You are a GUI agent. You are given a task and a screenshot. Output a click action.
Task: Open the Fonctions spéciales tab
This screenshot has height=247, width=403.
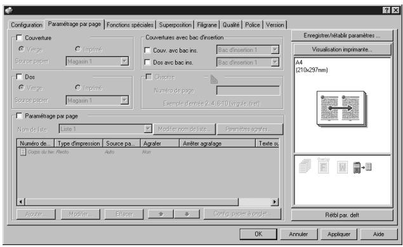(x=130, y=25)
